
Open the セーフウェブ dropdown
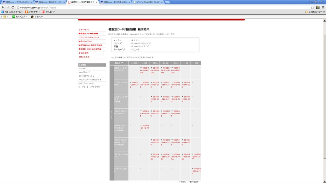(19, 17)
